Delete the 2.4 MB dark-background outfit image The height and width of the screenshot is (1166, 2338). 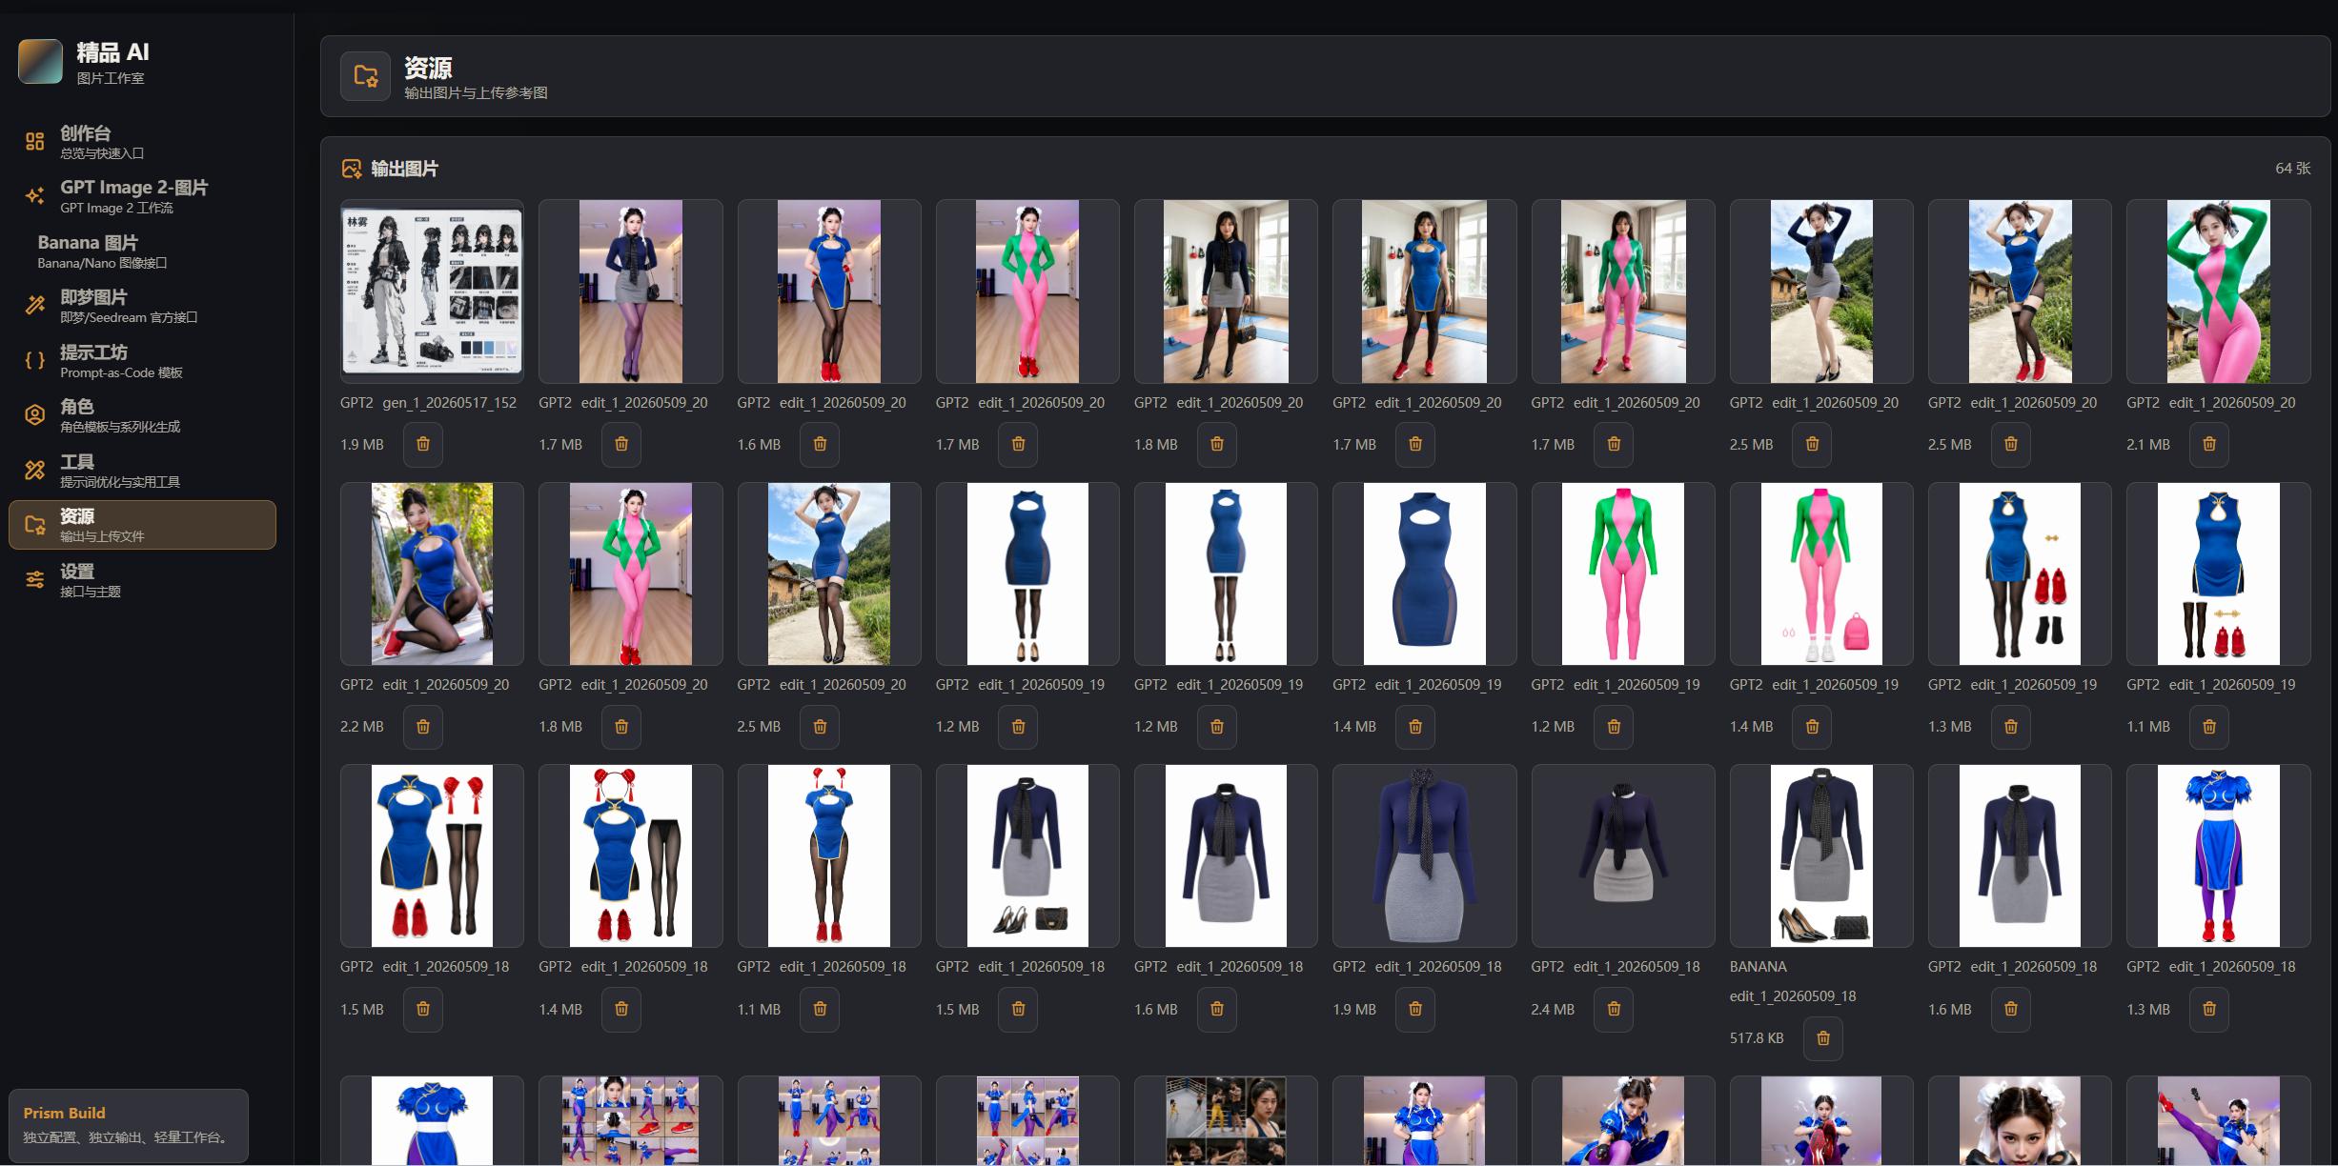[x=1614, y=1009]
